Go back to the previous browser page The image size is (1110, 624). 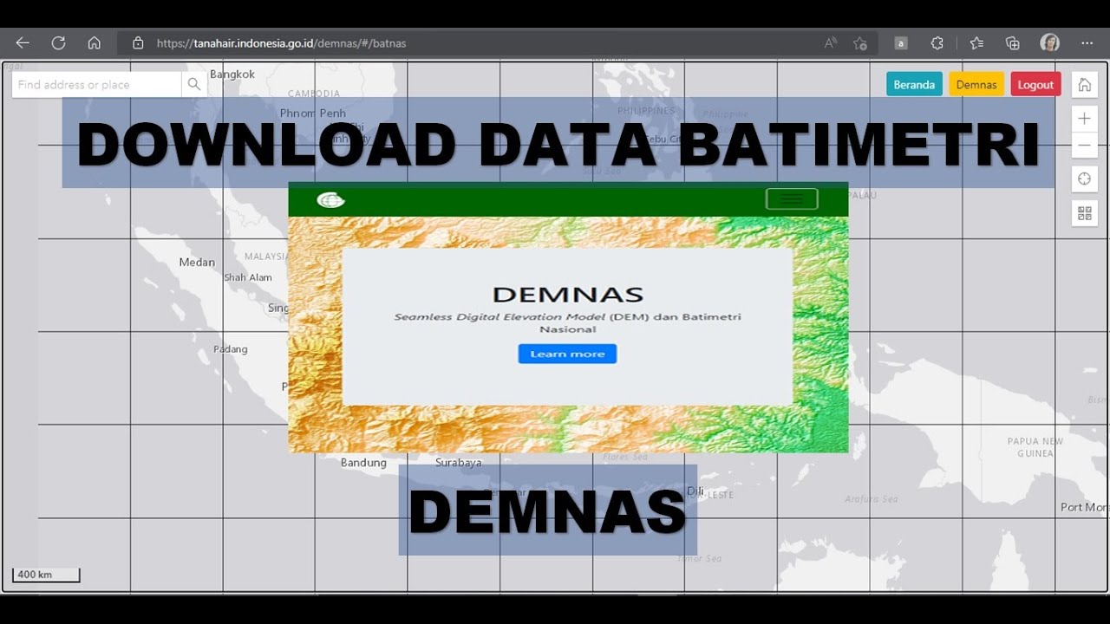point(23,42)
